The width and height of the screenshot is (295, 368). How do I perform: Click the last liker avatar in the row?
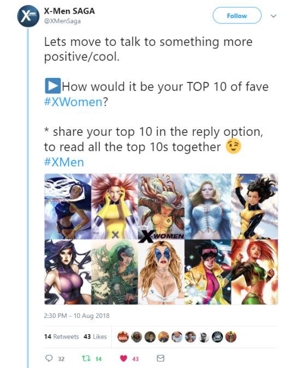coord(231,337)
